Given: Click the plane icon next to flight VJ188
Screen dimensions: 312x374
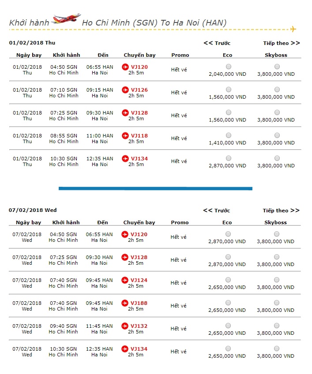Looking at the screenshot, I should tap(125, 303).
